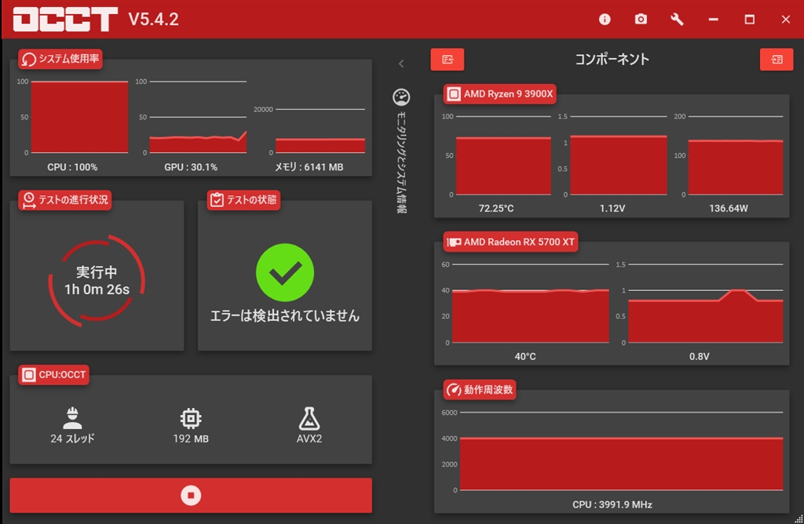Click the export icon right of コンポーネント
Image resolution: width=804 pixels, height=524 pixels.
point(776,59)
